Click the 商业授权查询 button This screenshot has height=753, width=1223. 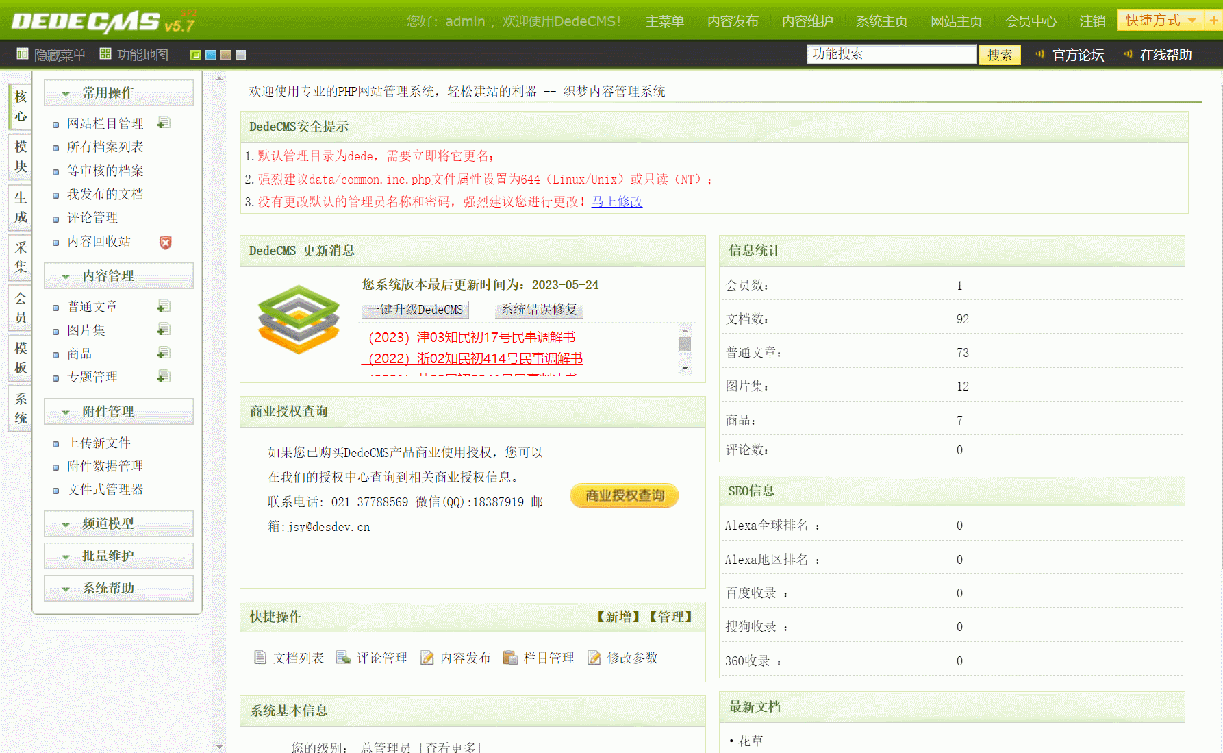click(x=625, y=495)
